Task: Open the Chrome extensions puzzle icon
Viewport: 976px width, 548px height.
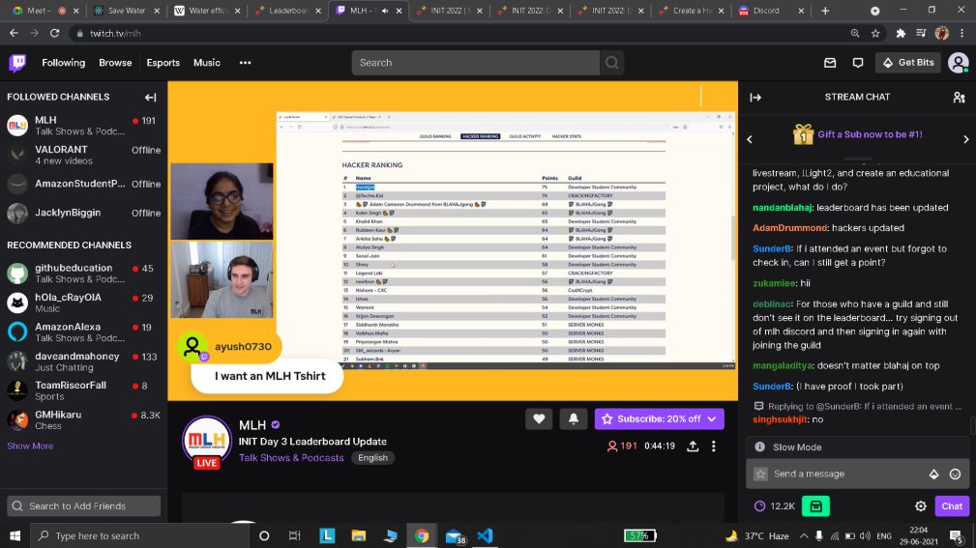Action: [900, 33]
